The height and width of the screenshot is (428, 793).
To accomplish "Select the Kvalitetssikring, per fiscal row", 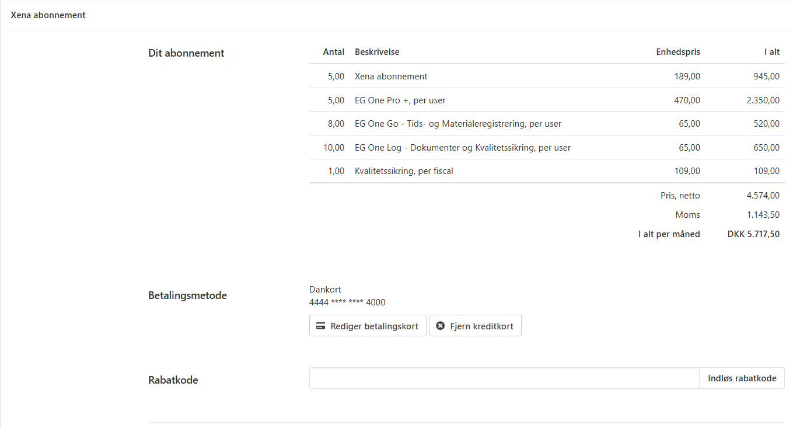I will (x=404, y=171).
